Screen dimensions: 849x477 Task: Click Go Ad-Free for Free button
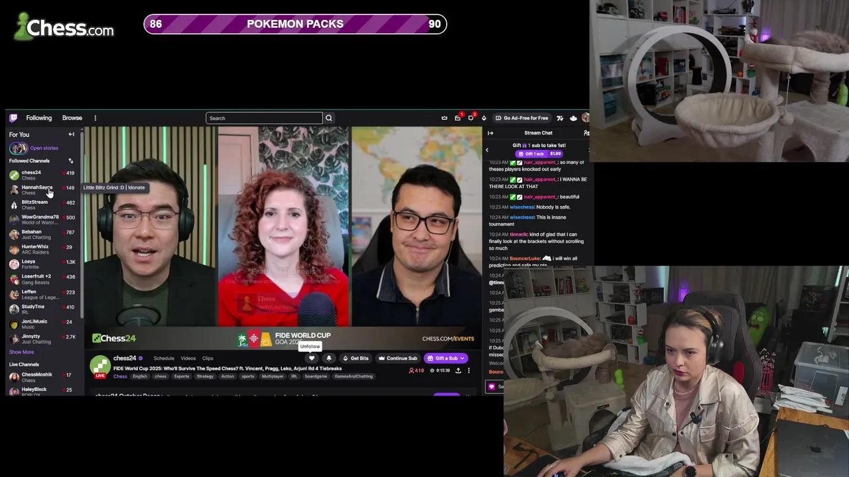click(522, 118)
